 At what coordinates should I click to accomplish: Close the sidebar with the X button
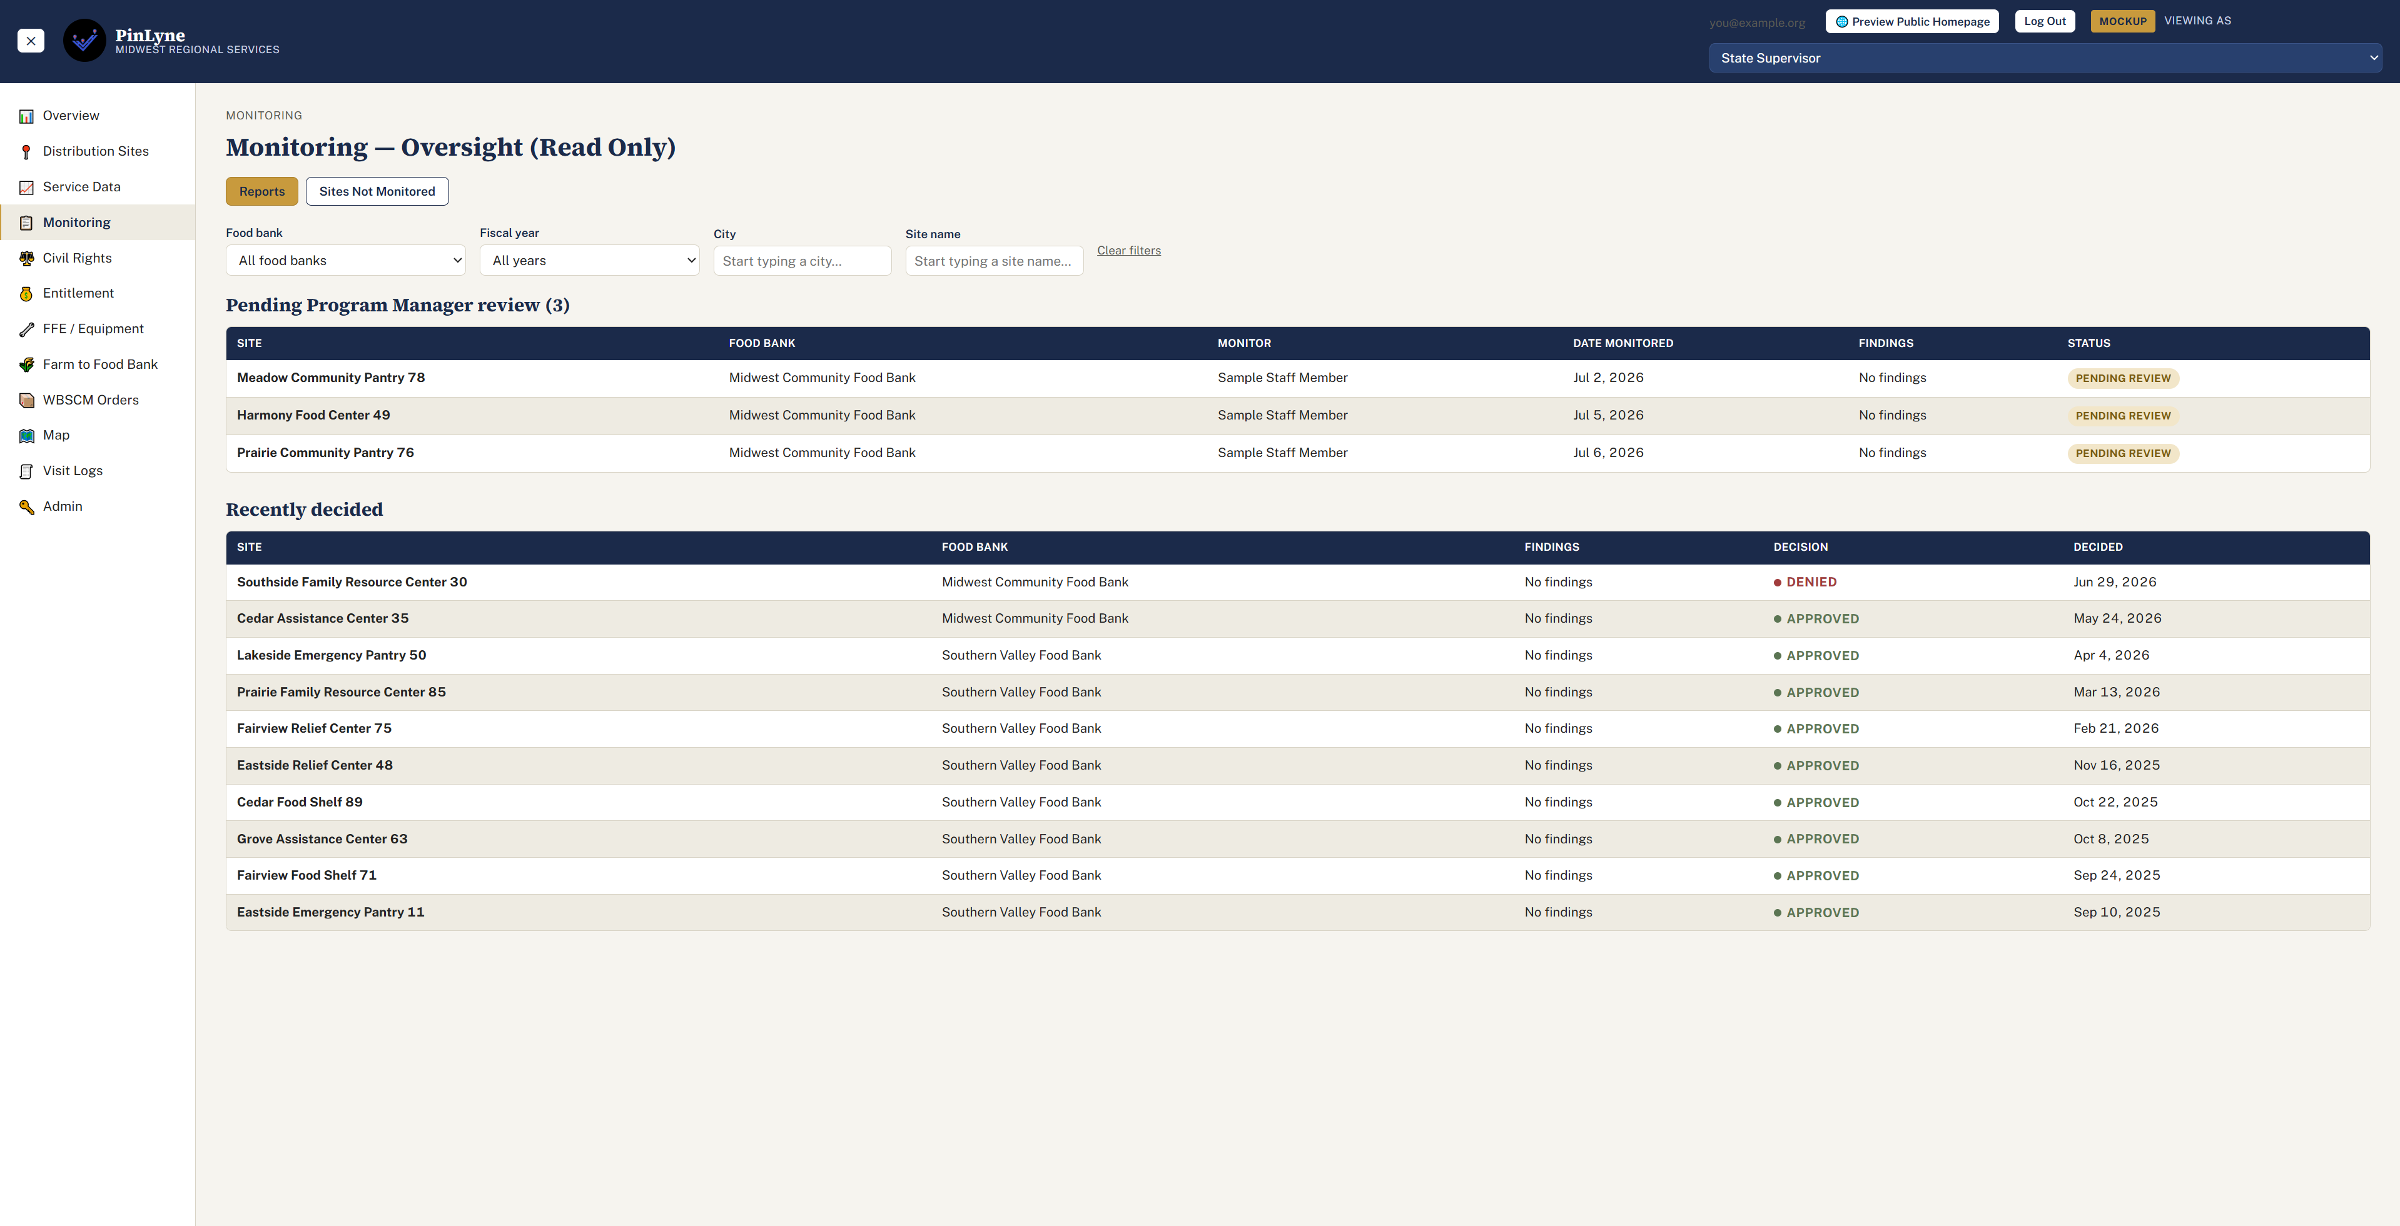pos(31,41)
